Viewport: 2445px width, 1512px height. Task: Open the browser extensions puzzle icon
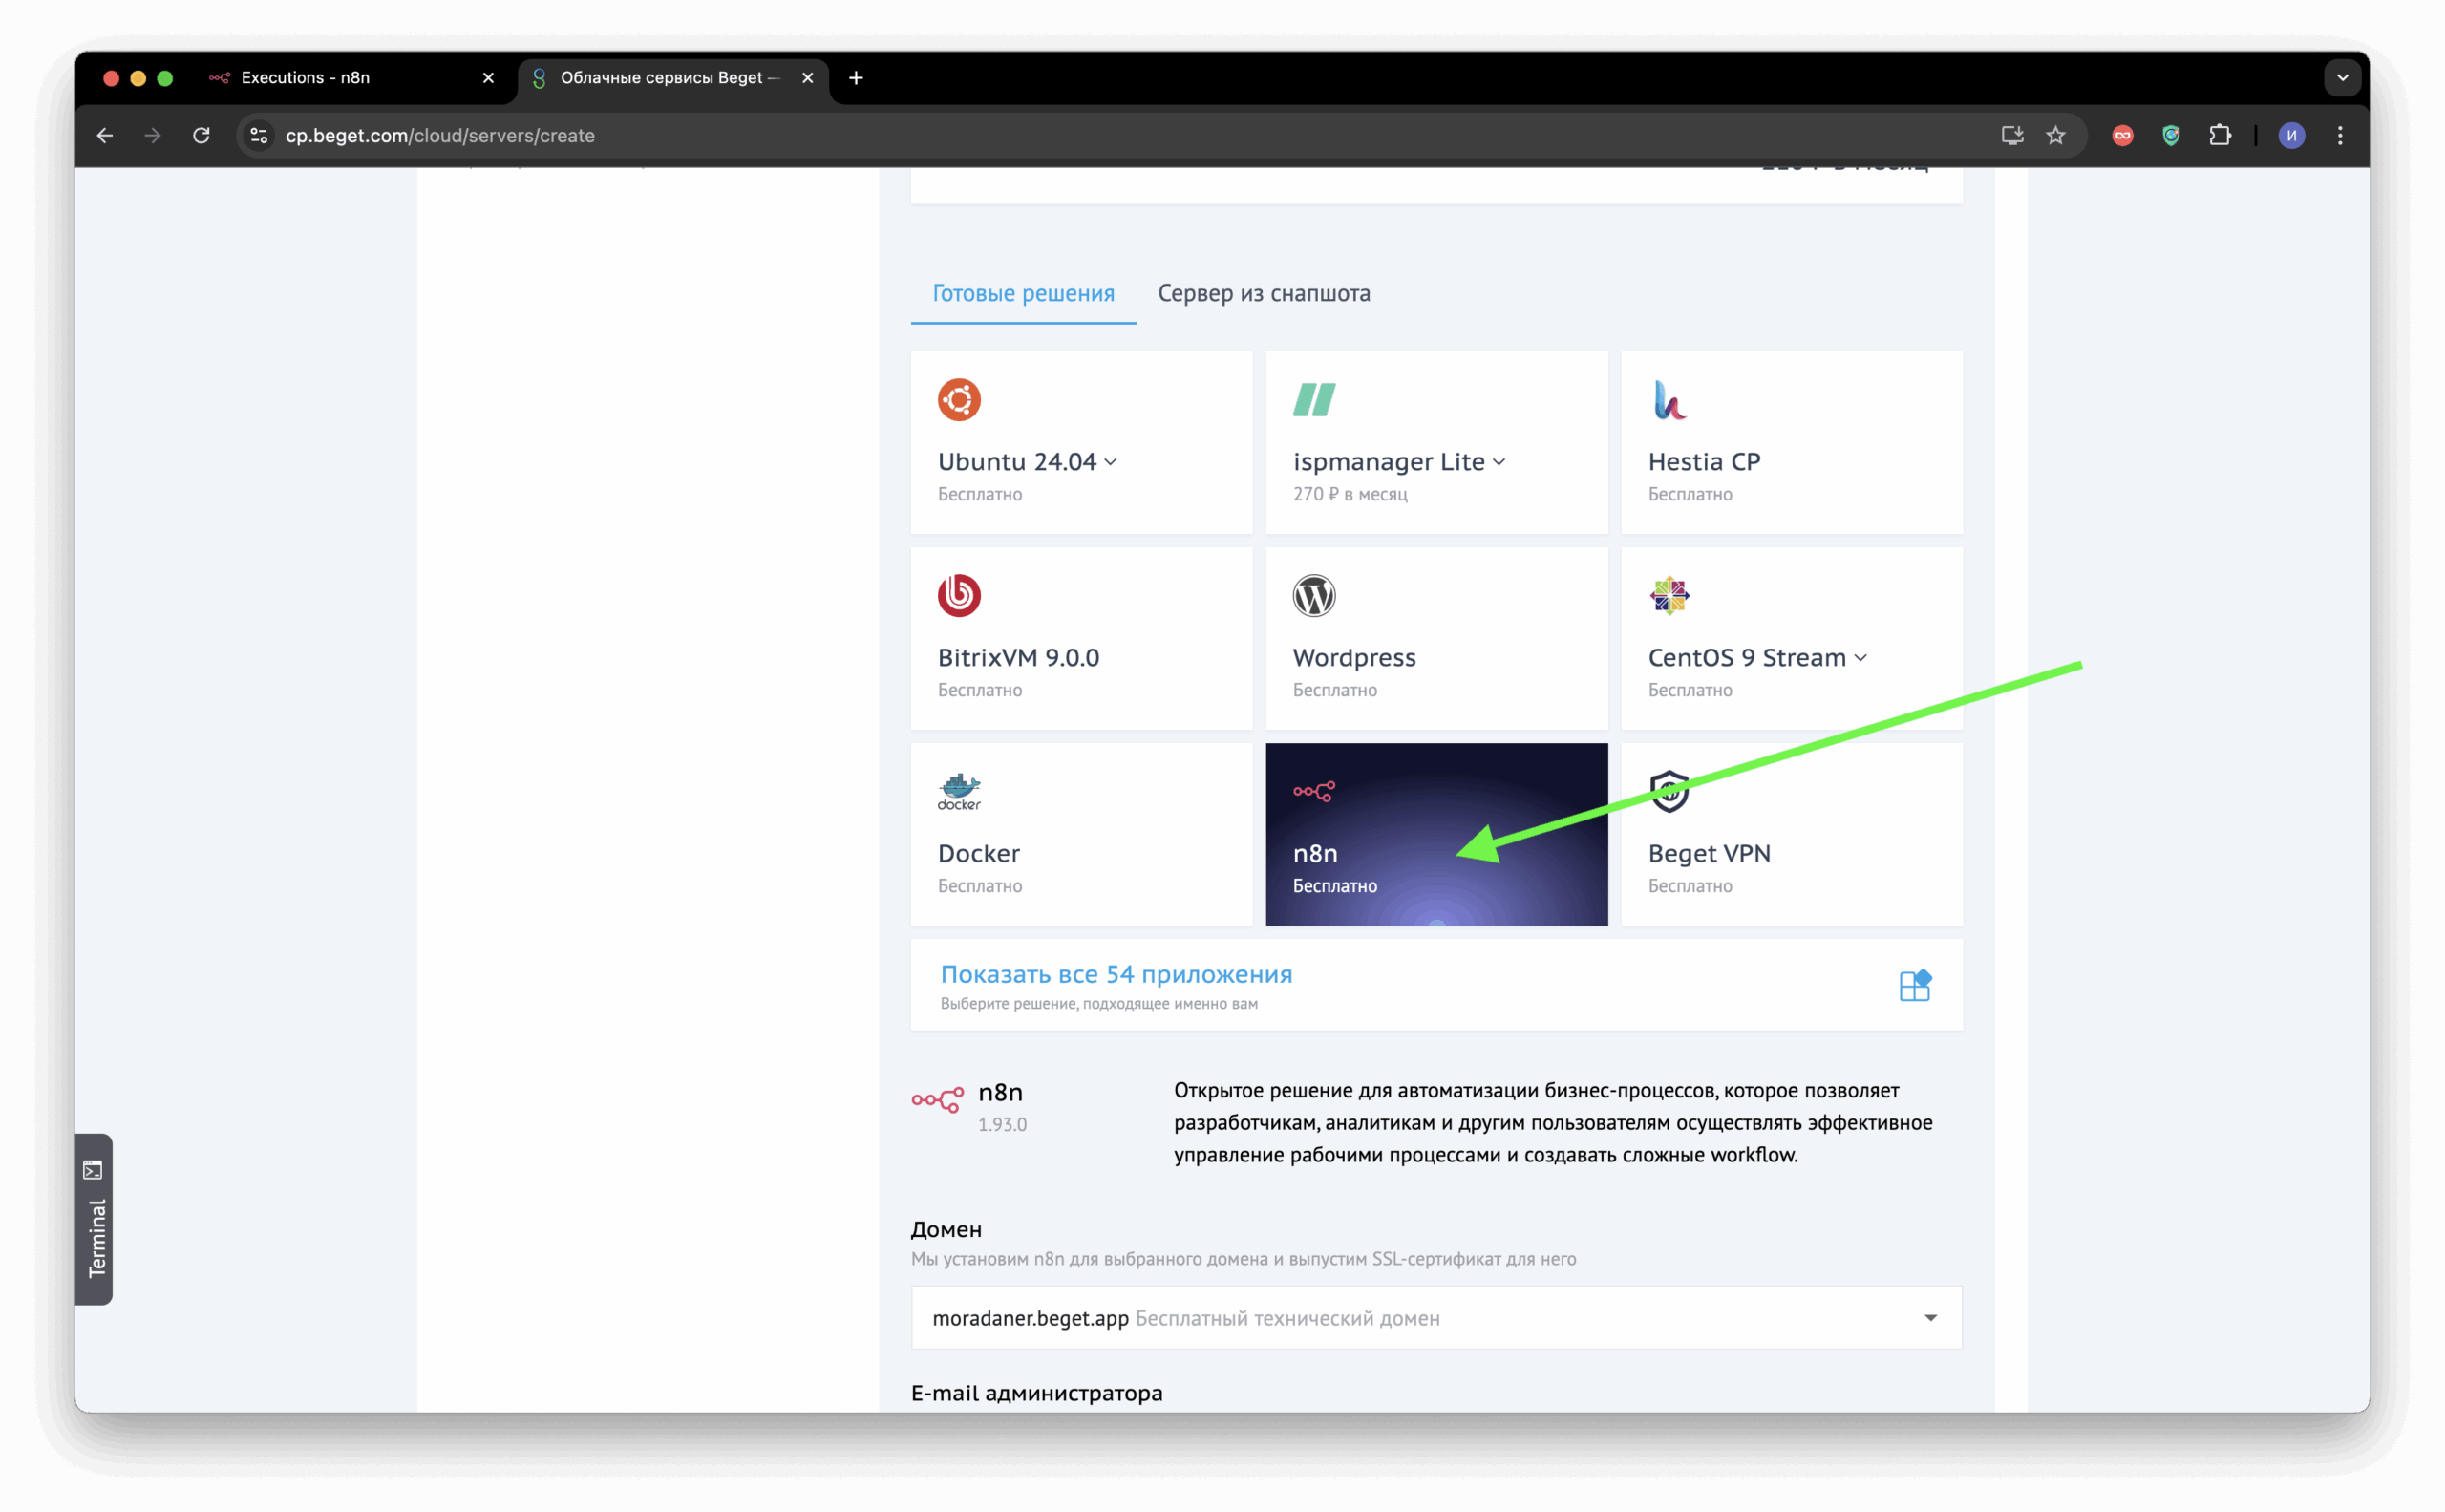(2219, 135)
